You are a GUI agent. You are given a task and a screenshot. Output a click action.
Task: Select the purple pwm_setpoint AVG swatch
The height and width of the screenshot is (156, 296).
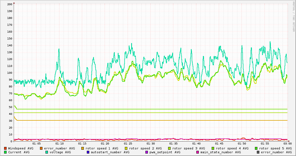pos(146,152)
